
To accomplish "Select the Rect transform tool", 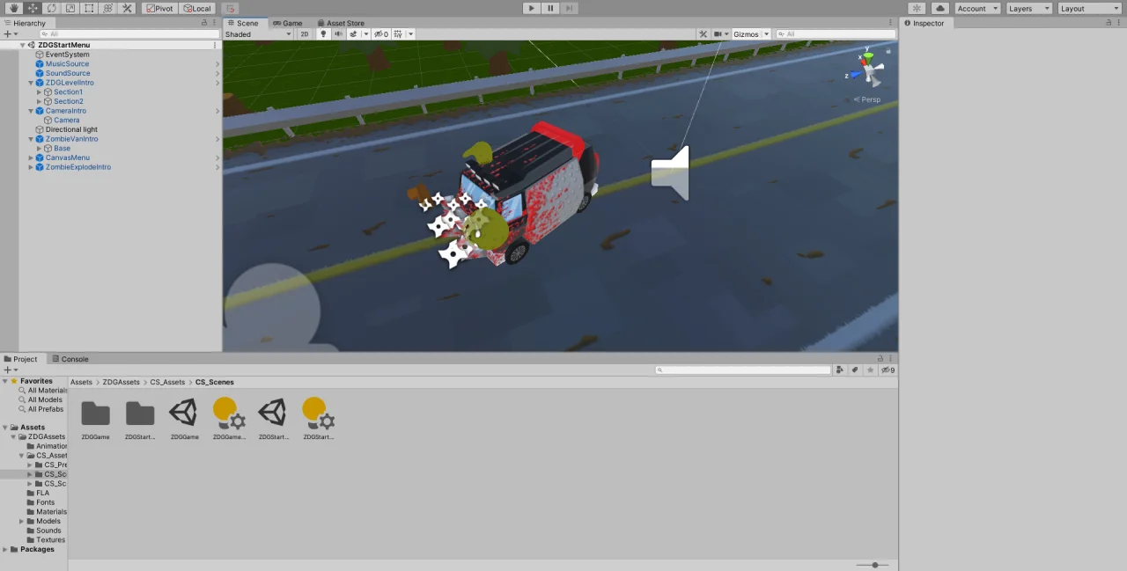I will 89,8.
